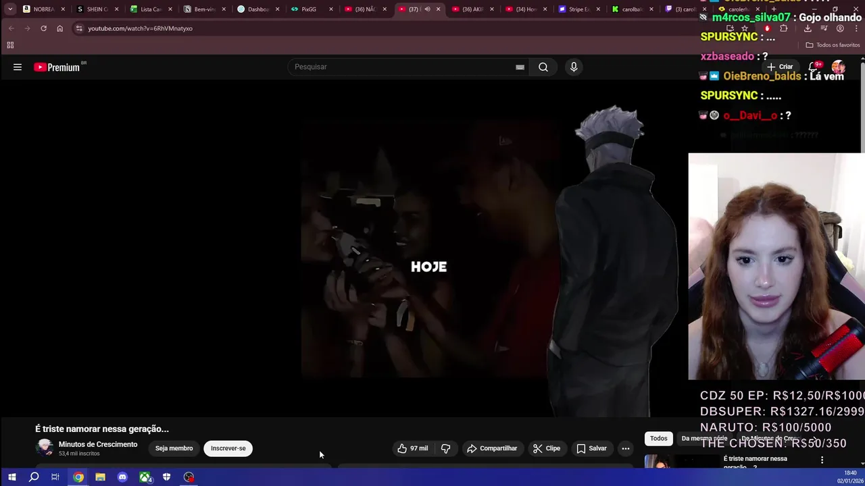The width and height of the screenshot is (865, 486).
Task: Close the current (37) YouTube tab
Action: pyautogui.click(x=438, y=9)
